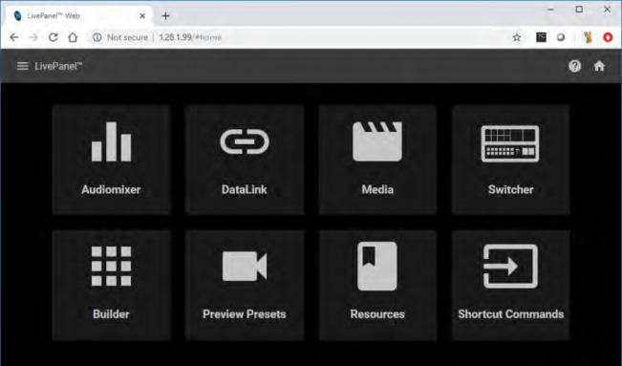This screenshot has width=622, height=366.
Task: Click the browser back arrow
Action: click(14, 37)
